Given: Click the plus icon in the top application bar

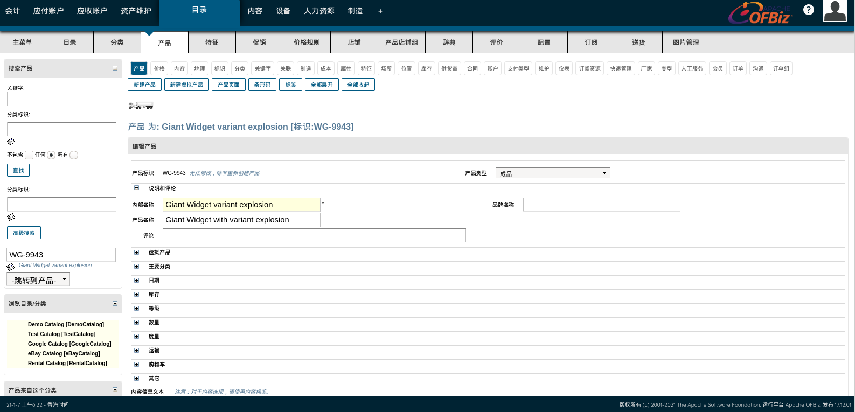Looking at the screenshot, I should (x=380, y=11).
